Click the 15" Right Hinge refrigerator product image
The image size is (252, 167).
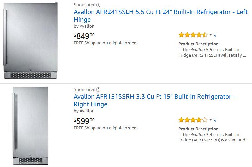(30, 126)
